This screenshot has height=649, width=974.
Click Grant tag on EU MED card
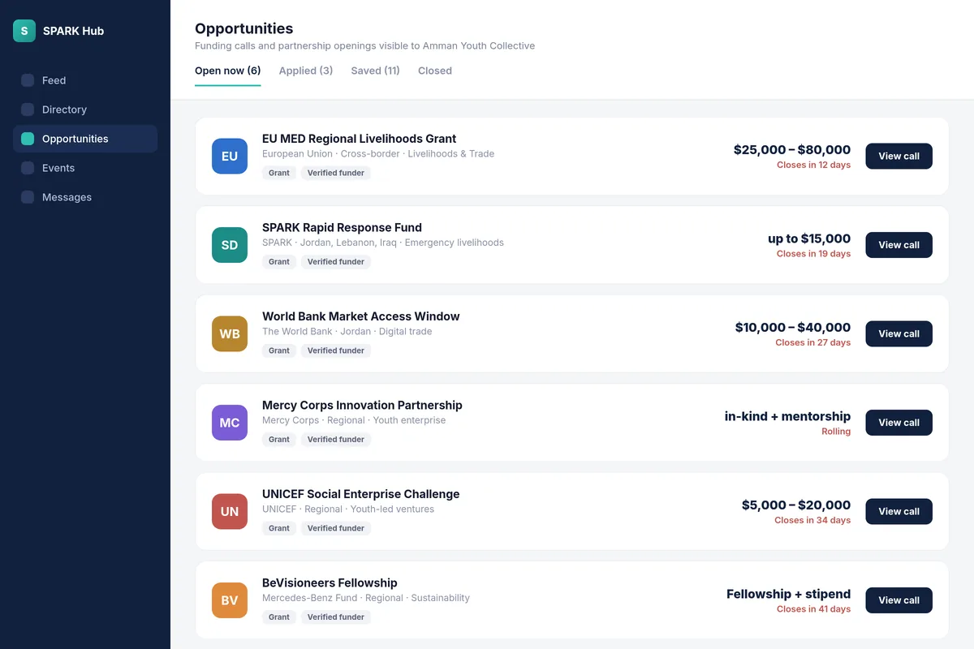point(279,173)
